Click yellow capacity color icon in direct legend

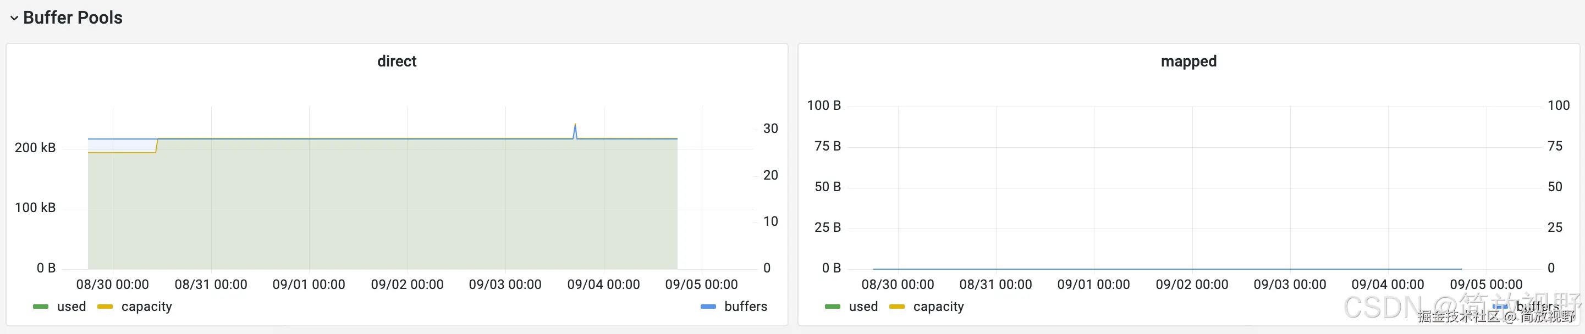click(105, 307)
